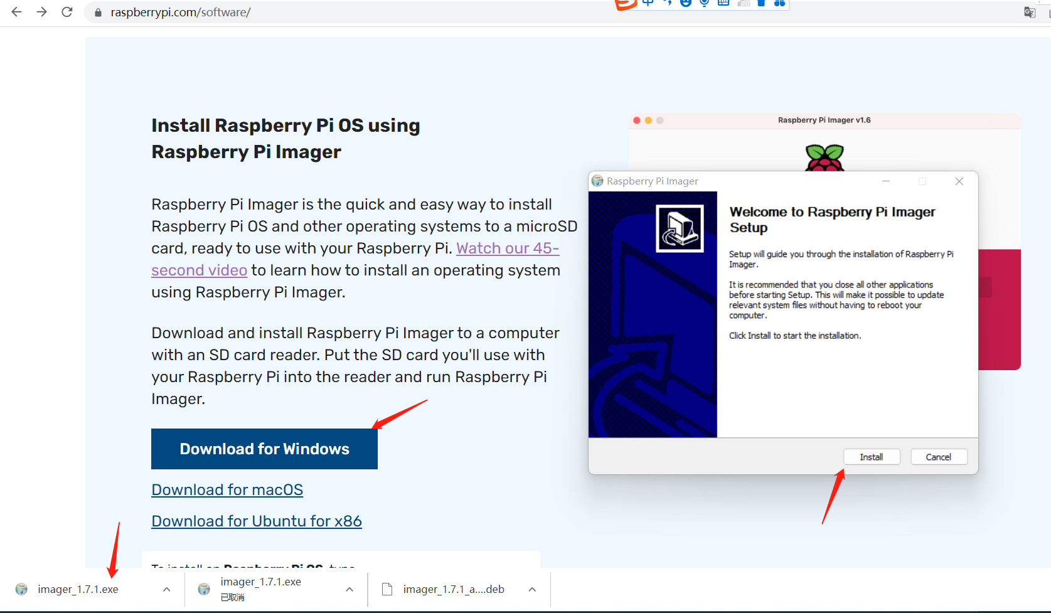The height and width of the screenshot is (613, 1051).
Task: Click the Download for Windows button
Action: 264,449
